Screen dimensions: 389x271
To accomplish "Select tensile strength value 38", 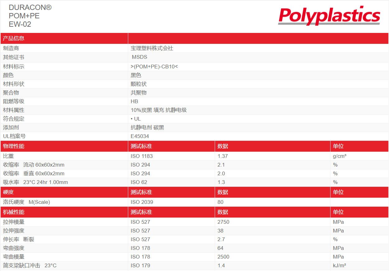I will (221, 231).
